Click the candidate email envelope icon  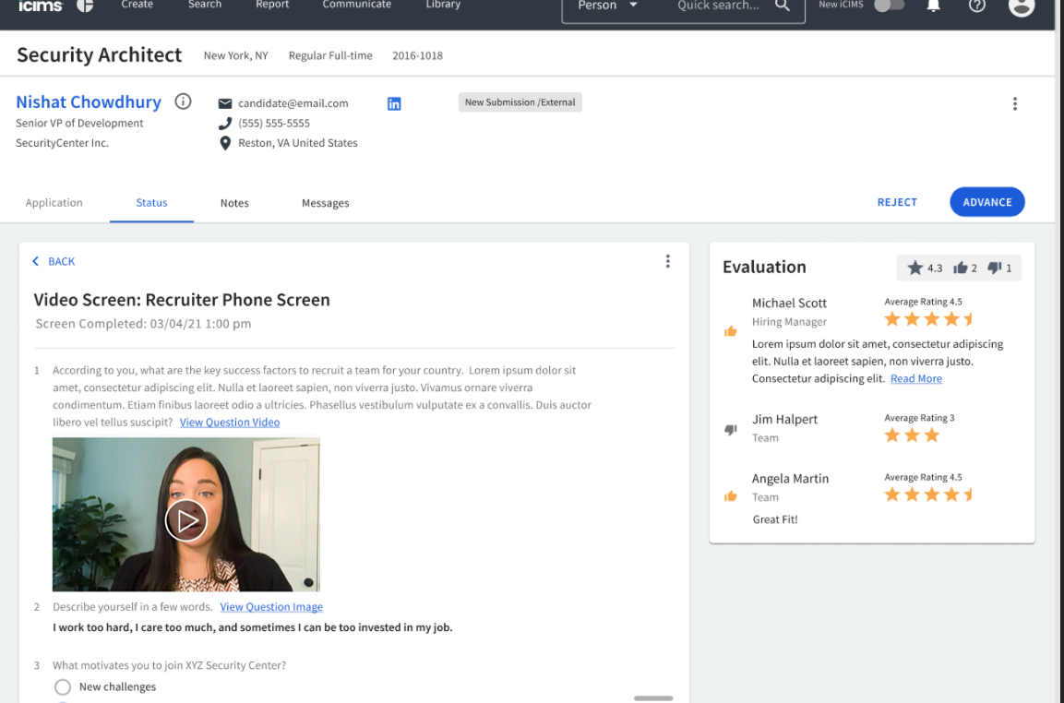tap(225, 103)
